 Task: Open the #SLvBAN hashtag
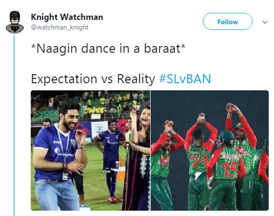(x=185, y=79)
